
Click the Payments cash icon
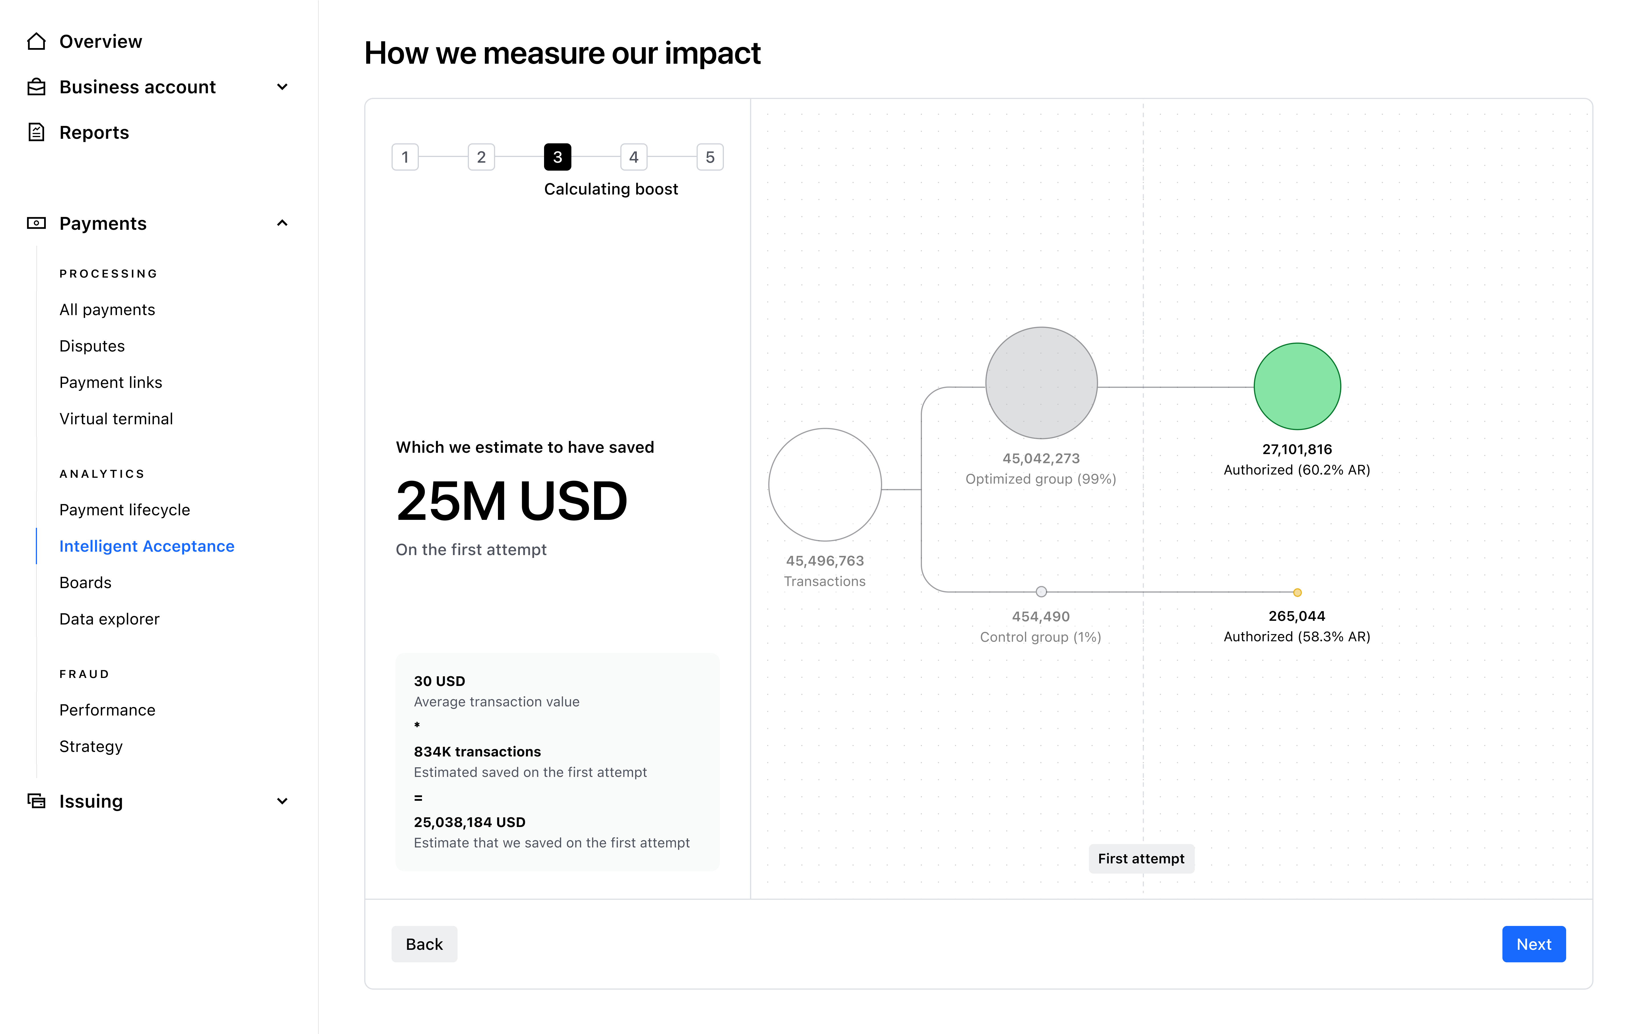point(36,223)
